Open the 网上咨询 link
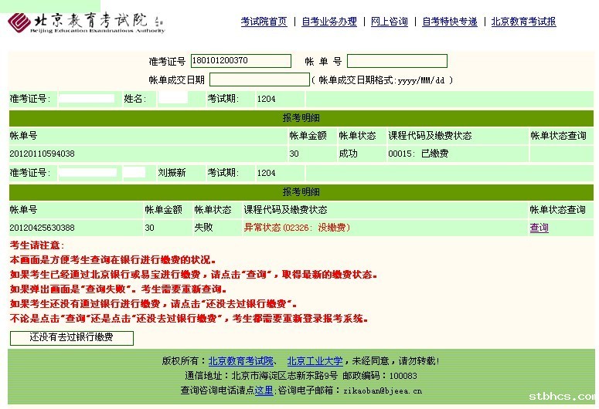Image resolution: width=599 pixels, height=409 pixels. [389, 22]
